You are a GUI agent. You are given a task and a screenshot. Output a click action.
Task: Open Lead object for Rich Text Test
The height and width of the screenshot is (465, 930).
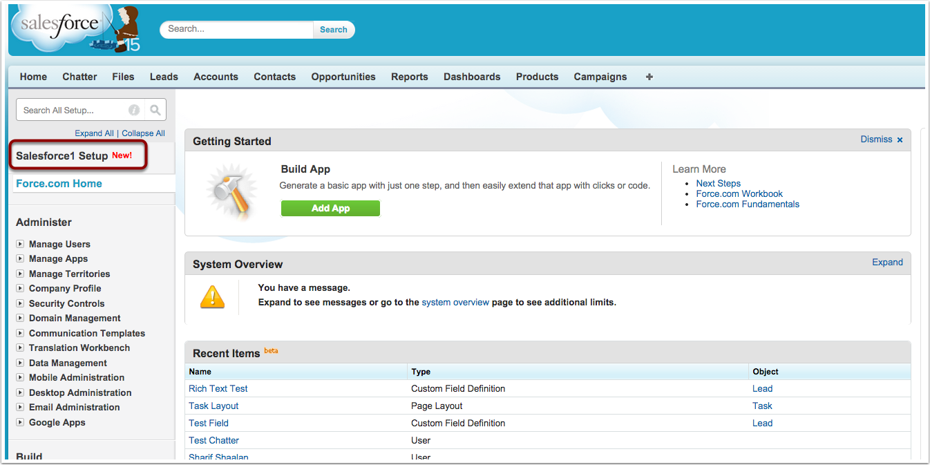tap(762, 388)
